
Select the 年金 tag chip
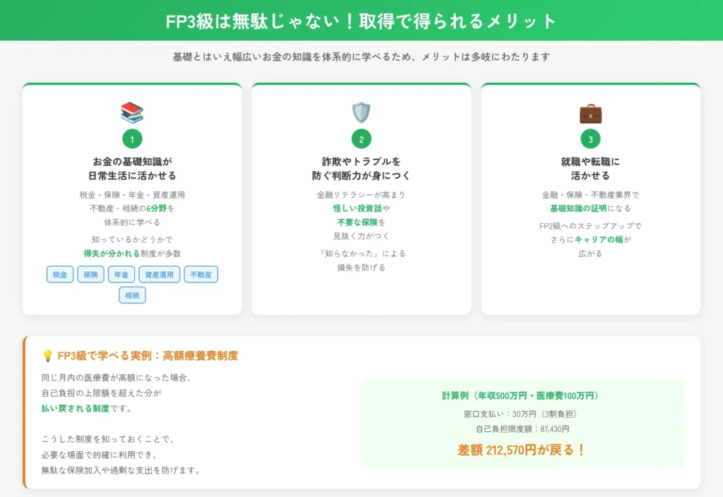click(x=121, y=275)
